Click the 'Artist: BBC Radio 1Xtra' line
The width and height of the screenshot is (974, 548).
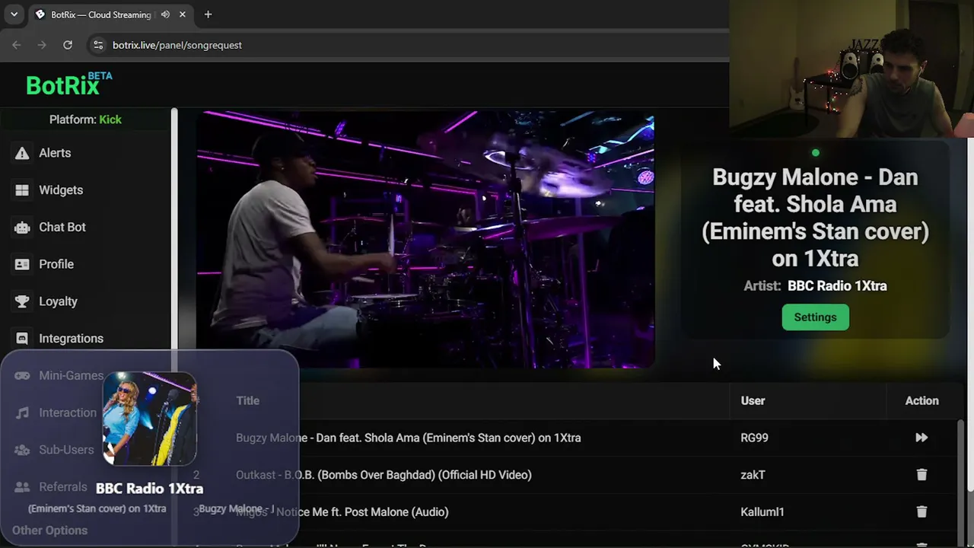pyautogui.click(x=815, y=286)
